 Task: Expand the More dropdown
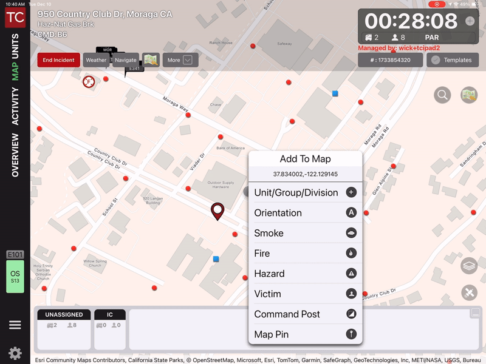pos(180,60)
